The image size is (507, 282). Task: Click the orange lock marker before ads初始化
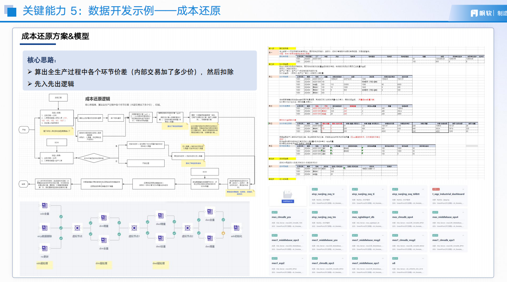click(x=223, y=233)
